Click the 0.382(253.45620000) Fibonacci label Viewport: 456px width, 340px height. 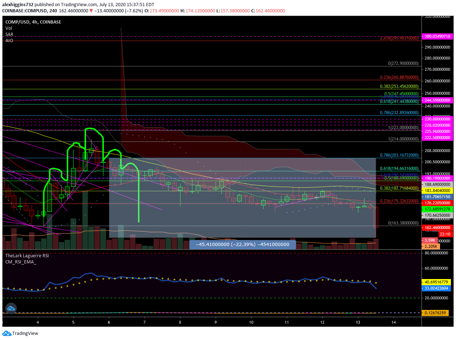(x=399, y=86)
